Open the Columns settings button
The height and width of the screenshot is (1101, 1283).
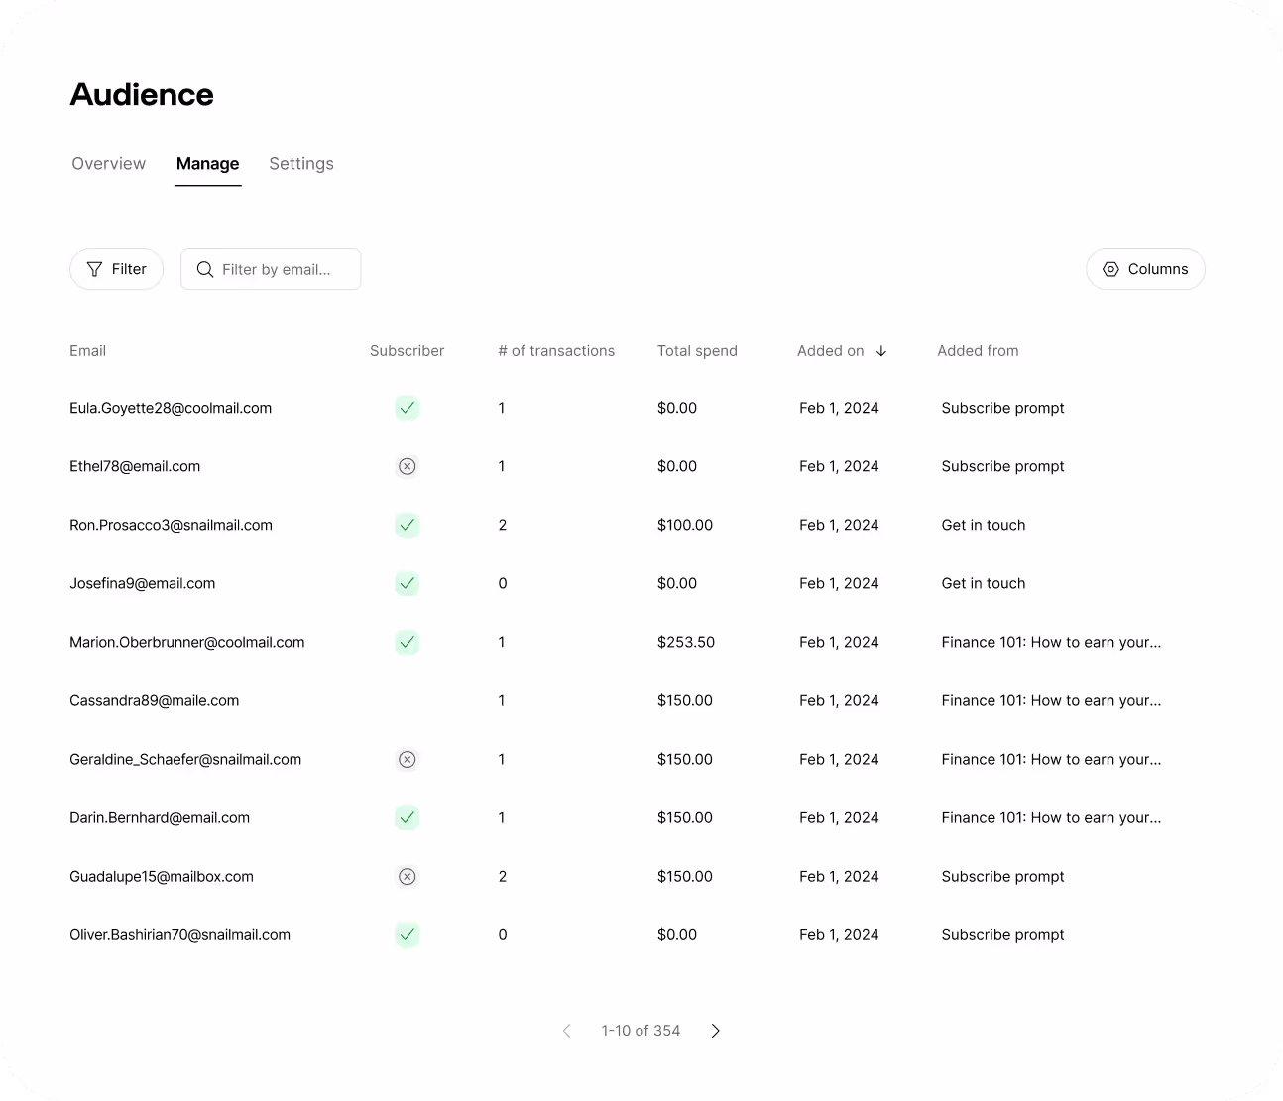click(x=1145, y=269)
